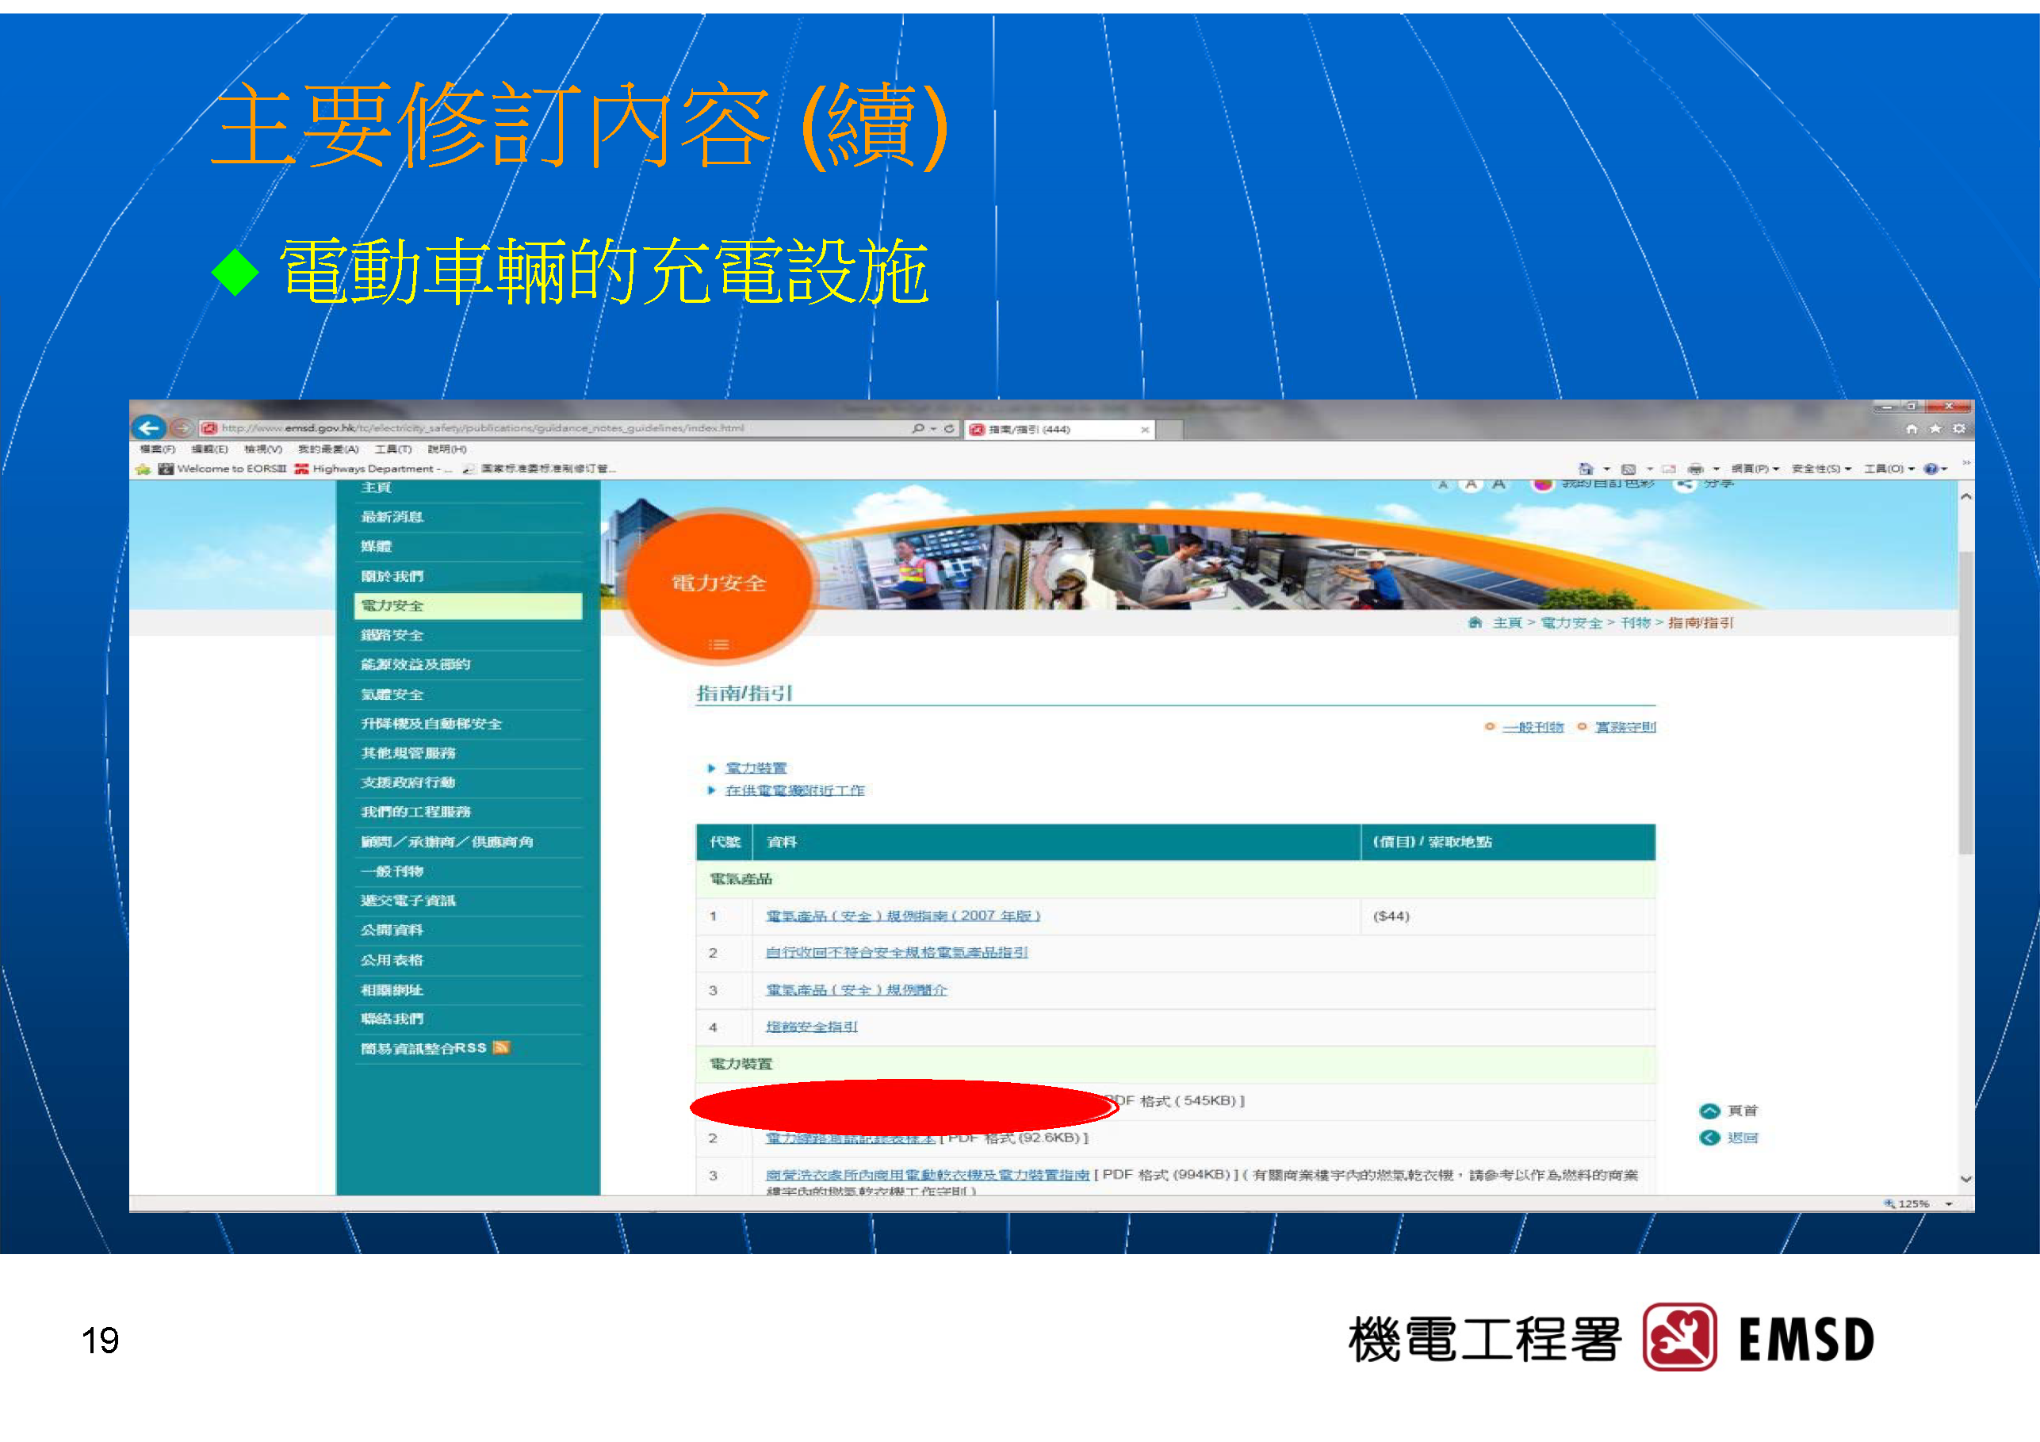Open Highways Department favorites link
2040x1442 pixels.
(x=374, y=469)
